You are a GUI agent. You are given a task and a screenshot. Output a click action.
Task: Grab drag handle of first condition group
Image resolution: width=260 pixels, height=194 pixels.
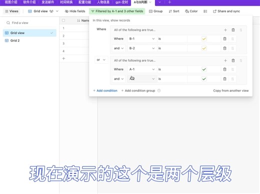[241, 30]
